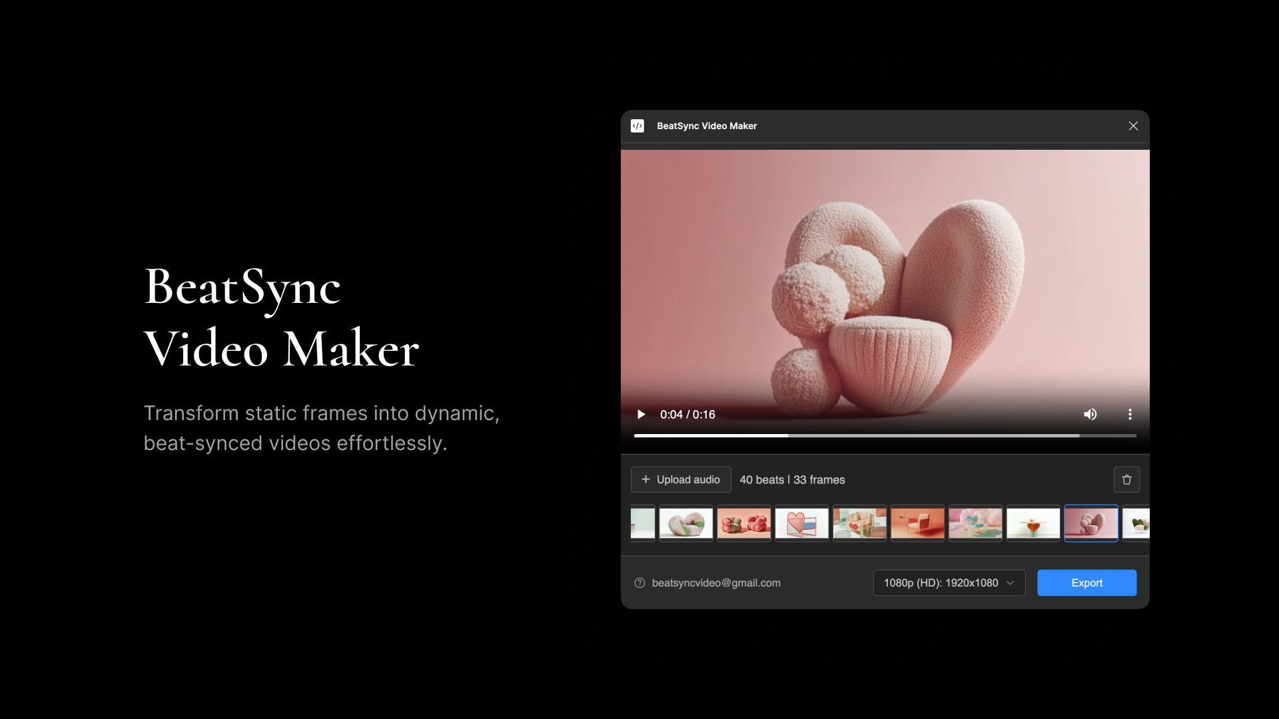
Task: Mute the video with the speaker icon
Action: [1090, 414]
